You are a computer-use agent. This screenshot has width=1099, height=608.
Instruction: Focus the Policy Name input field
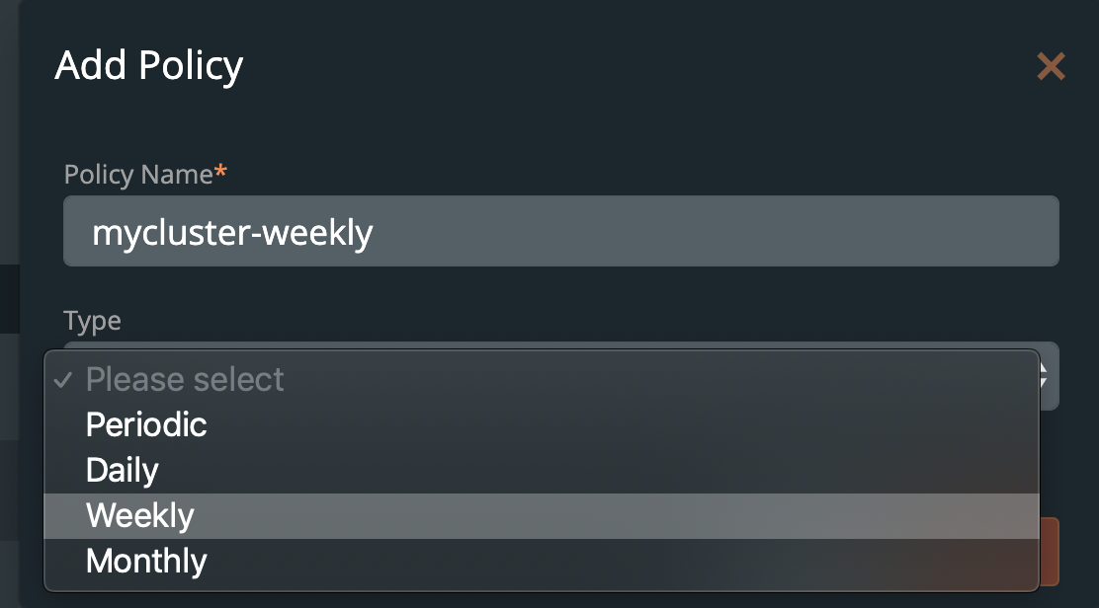tap(560, 231)
